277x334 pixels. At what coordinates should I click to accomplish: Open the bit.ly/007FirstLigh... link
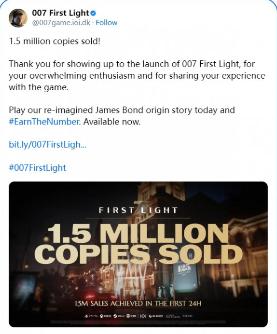(x=48, y=144)
